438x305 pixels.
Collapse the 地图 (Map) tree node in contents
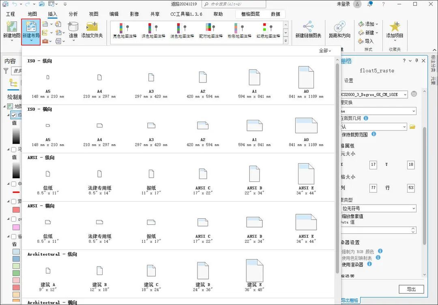(4, 106)
